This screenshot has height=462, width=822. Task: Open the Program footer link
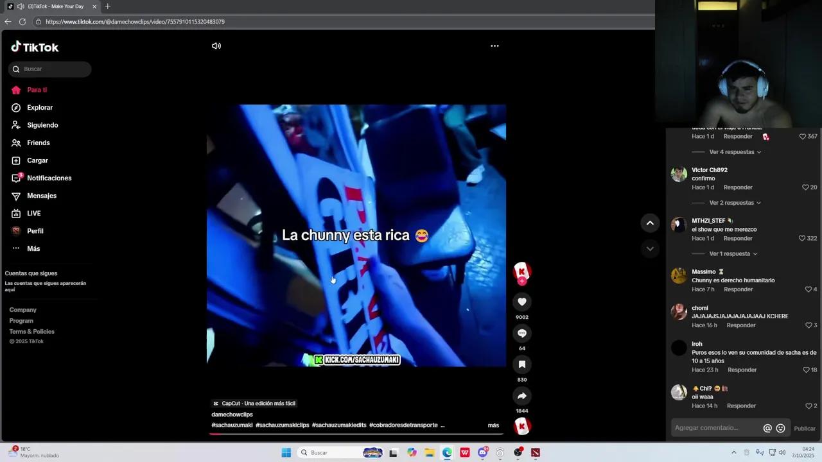[21, 321]
